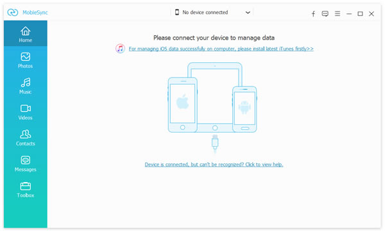This screenshot has height=232, width=385.
Task: Follow the install latest iTunes link
Action: coord(221,49)
